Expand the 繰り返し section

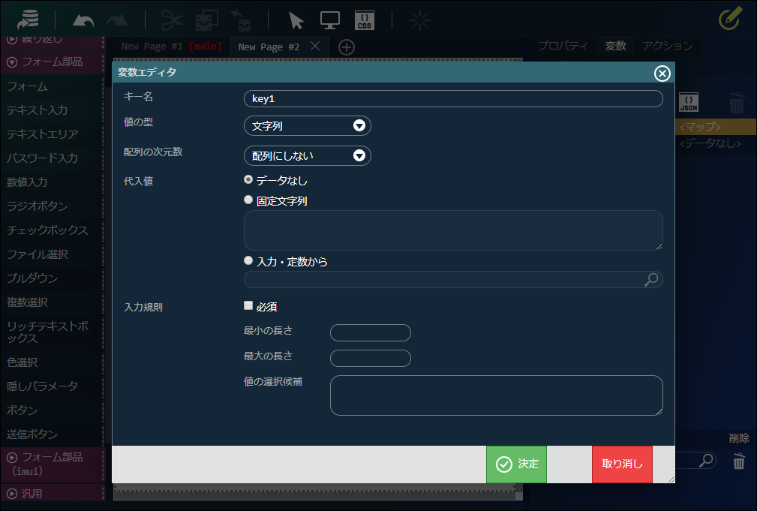pyautogui.click(x=52, y=41)
